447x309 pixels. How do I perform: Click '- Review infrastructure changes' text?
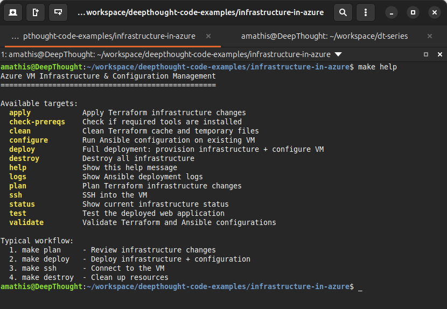[149, 250]
